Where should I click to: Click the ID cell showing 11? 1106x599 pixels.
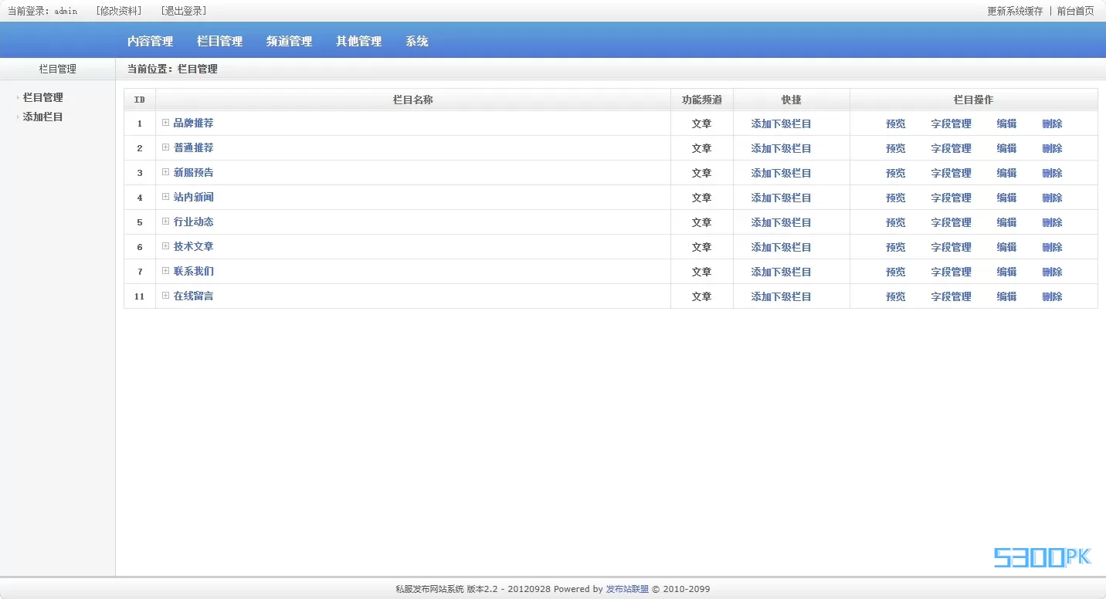[x=139, y=296]
